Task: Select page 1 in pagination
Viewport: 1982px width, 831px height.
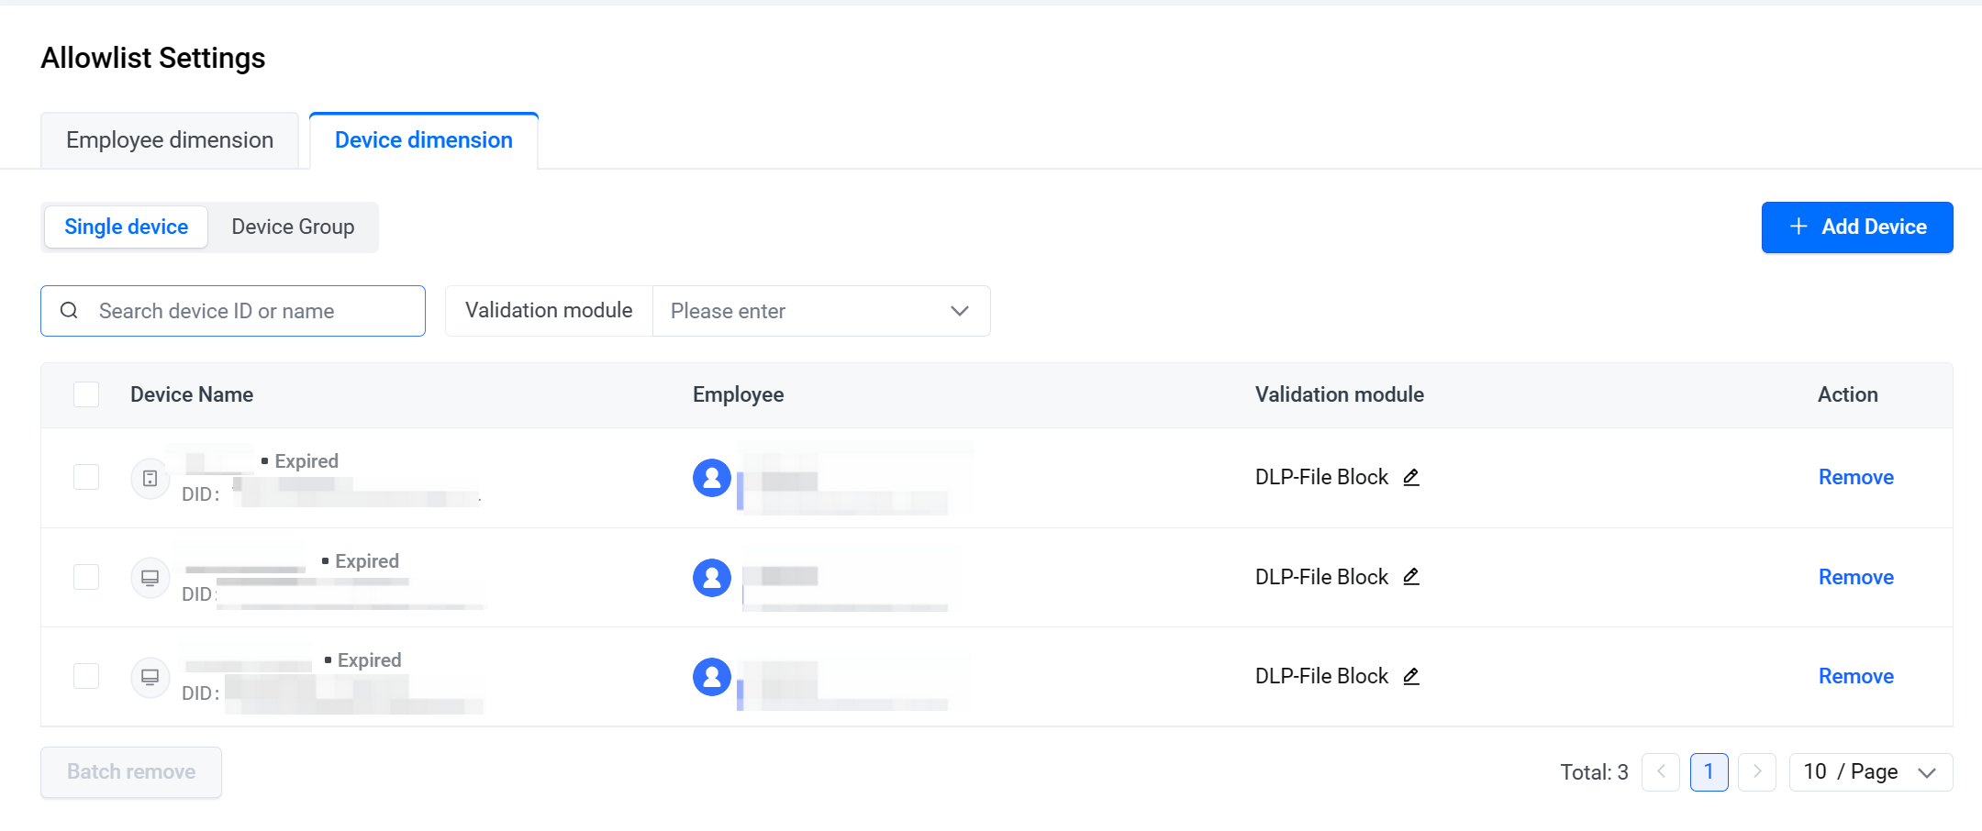Action: point(1709,772)
